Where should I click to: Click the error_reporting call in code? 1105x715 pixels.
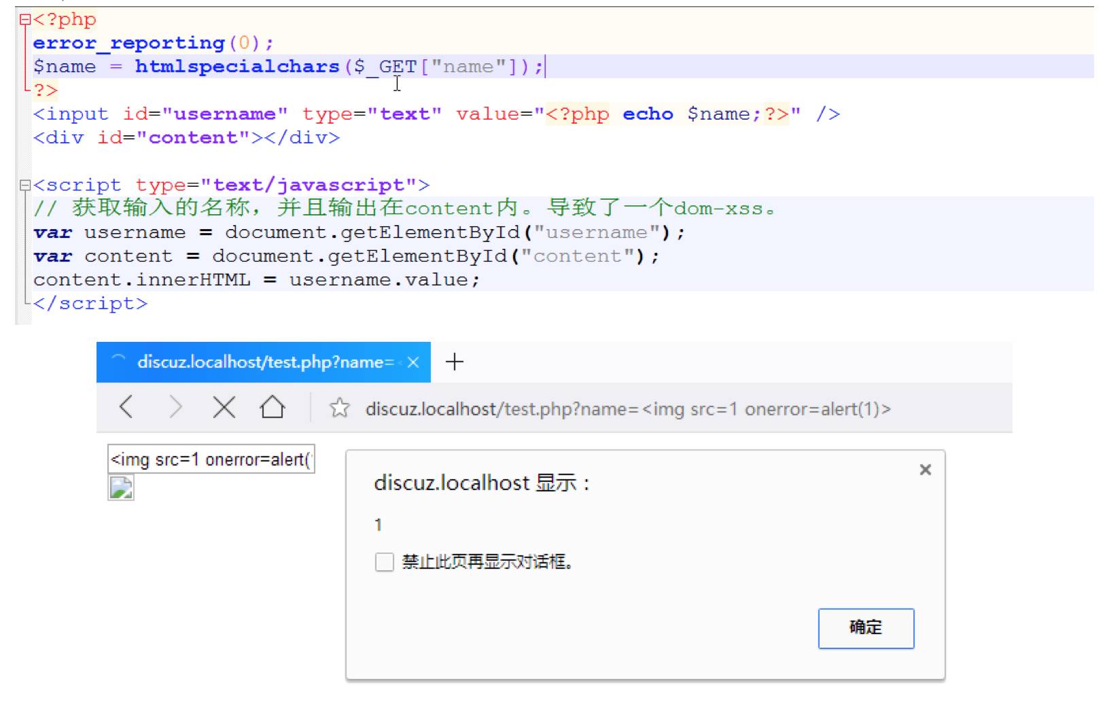[x=153, y=43]
